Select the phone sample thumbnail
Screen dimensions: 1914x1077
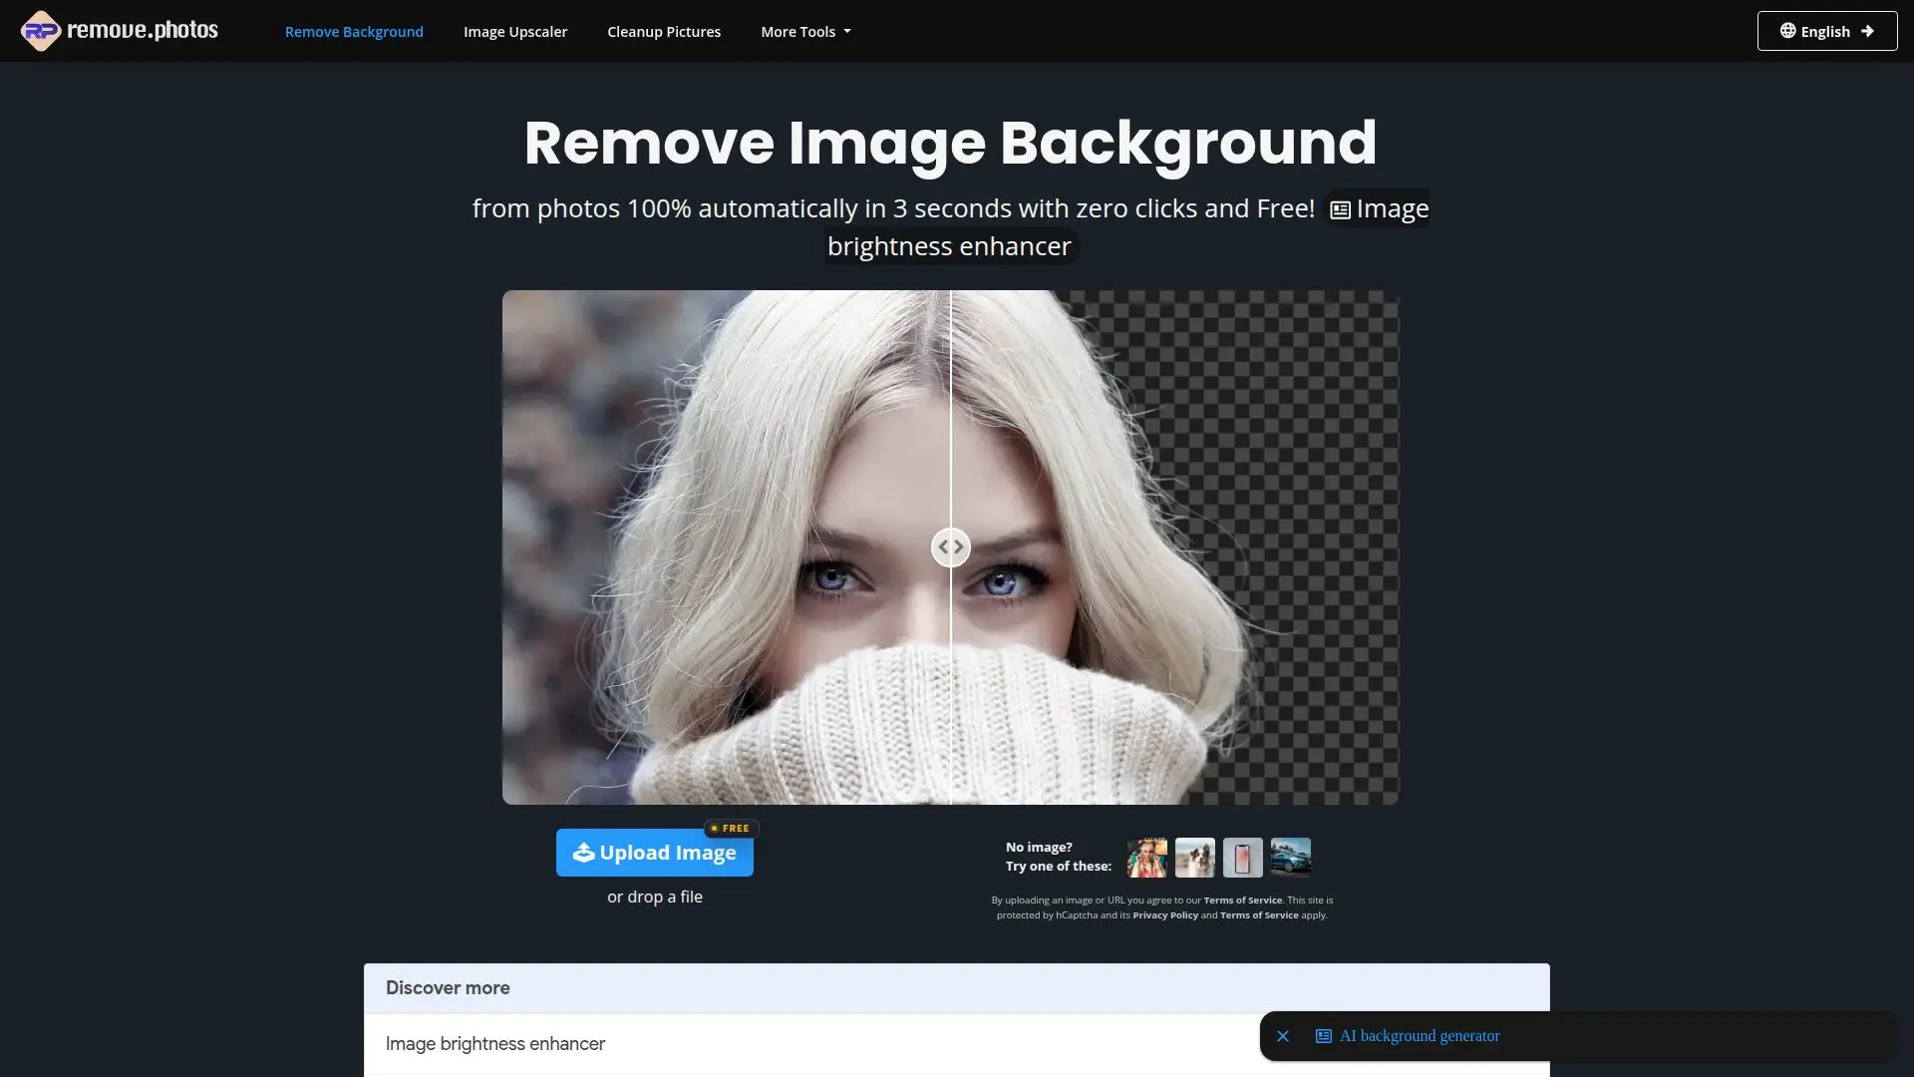click(x=1242, y=858)
